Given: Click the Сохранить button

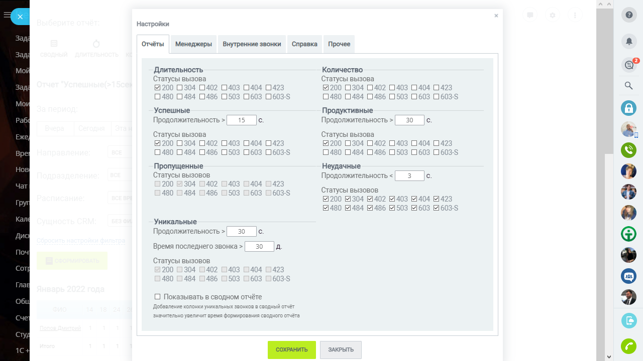Looking at the screenshot, I should tap(291, 349).
